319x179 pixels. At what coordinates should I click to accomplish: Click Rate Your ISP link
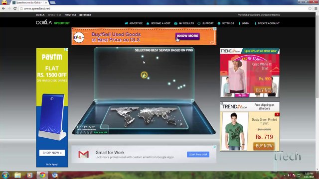[100, 133]
